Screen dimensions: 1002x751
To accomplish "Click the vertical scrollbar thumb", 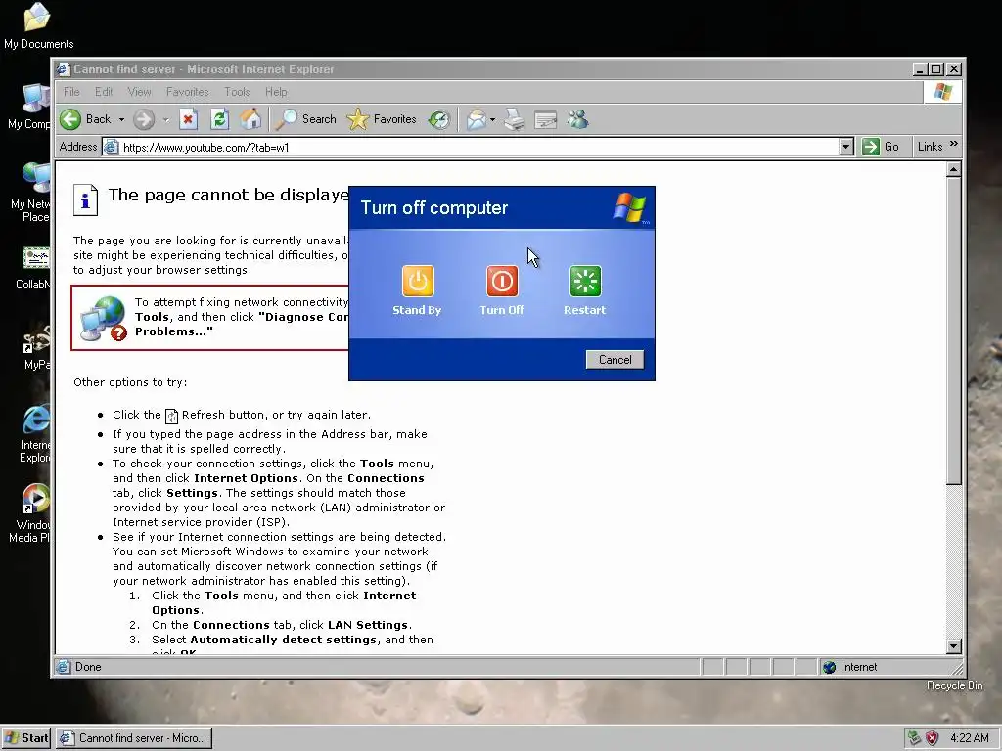I will point(953,331).
